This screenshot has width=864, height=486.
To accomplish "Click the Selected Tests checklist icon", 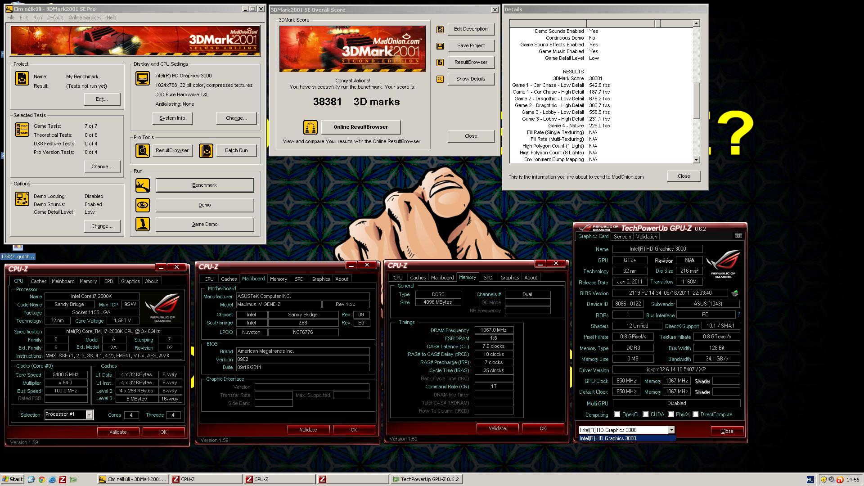I will [x=22, y=130].
